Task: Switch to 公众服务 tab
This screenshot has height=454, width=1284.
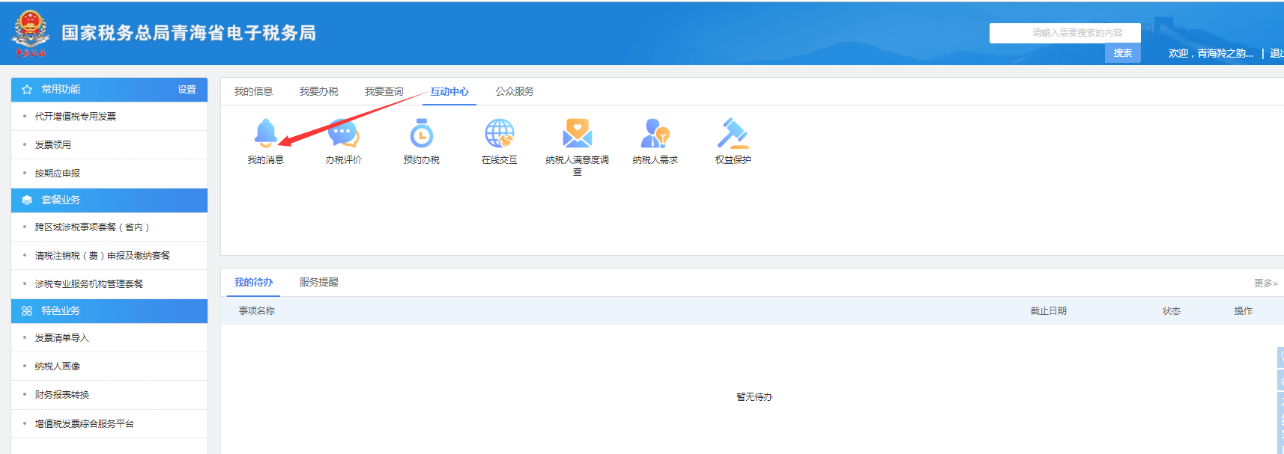Action: (x=515, y=91)
